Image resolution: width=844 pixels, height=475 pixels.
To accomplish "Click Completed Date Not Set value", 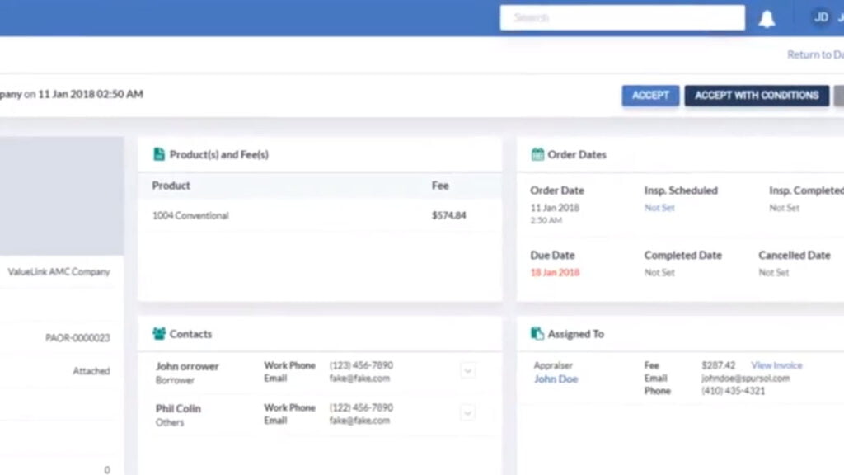I will [659, 272].
